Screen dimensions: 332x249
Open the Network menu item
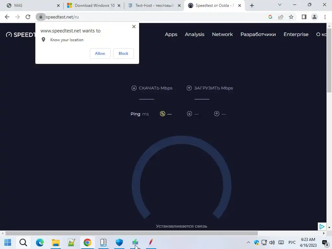point(222,34)
